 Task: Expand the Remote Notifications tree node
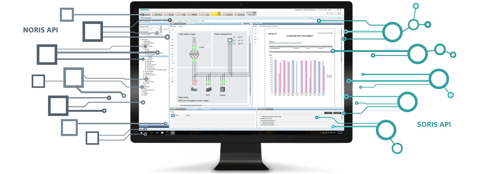[142, 90]
